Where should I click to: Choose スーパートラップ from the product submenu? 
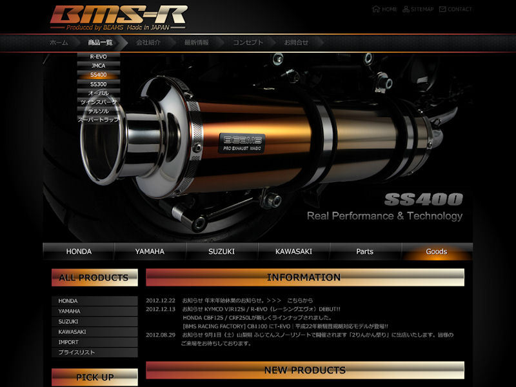point(99,120)
